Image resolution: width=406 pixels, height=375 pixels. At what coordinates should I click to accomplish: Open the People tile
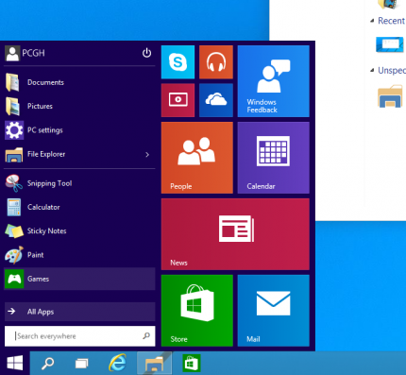click(x=197, y=158)
